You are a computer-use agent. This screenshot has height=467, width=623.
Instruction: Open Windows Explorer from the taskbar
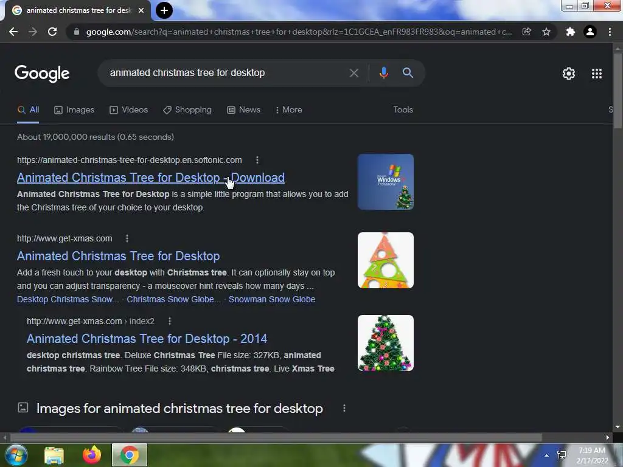[54, 455]
